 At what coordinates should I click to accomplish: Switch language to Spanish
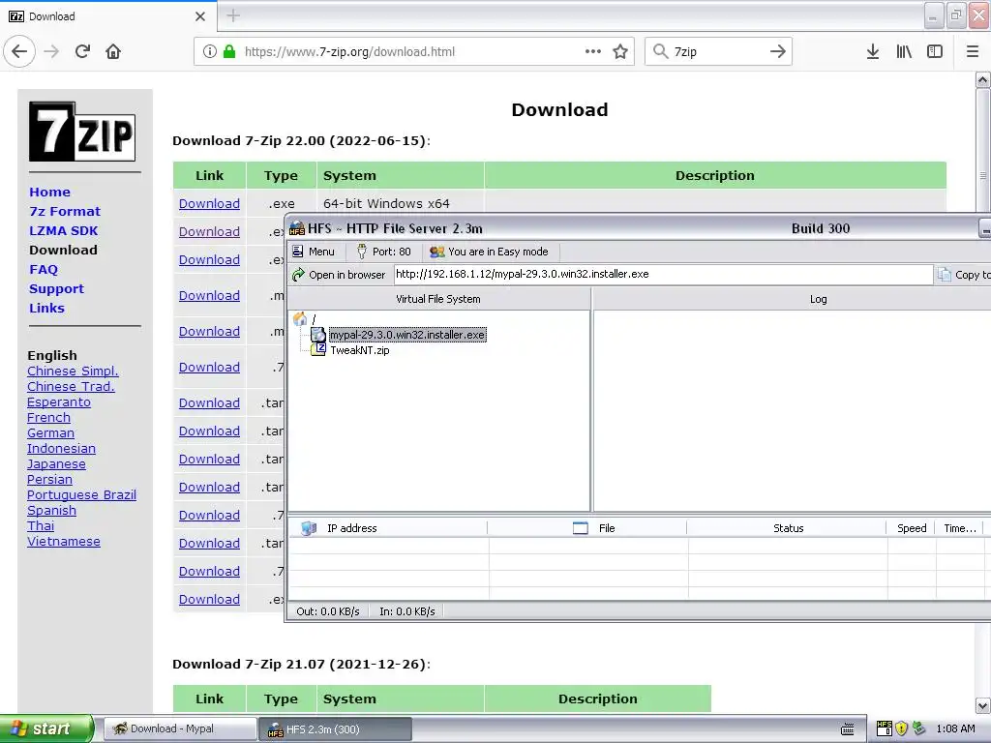pos(51,511)
